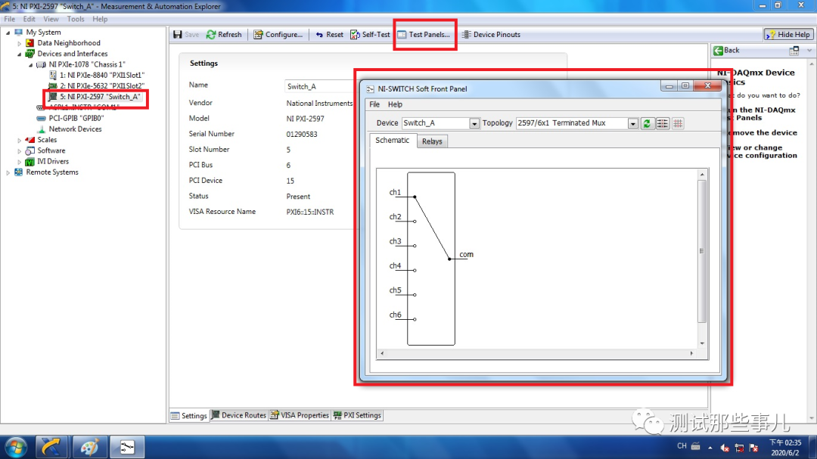Select PCI-GPIB GPIB0 device
Image resolution: width=817 pixels, height=459 pixels.
76,118
